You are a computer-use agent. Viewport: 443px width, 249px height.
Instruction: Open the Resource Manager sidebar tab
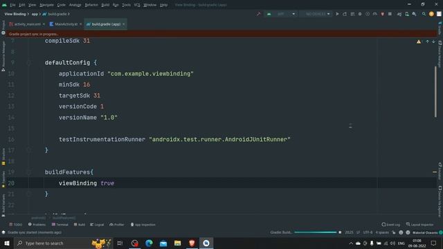point(3,56)
